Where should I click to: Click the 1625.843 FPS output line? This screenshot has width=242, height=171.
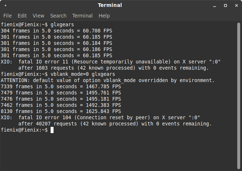[x=61, y=111]
